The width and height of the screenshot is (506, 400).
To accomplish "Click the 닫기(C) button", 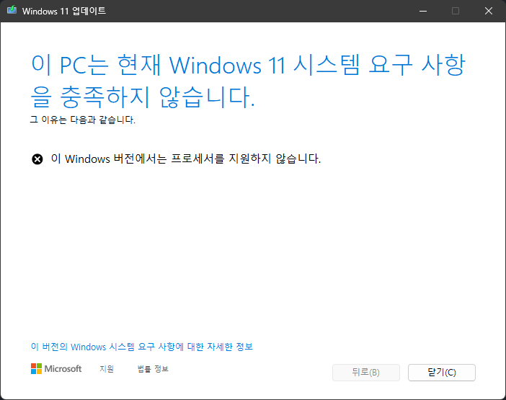I will [441, 373].
